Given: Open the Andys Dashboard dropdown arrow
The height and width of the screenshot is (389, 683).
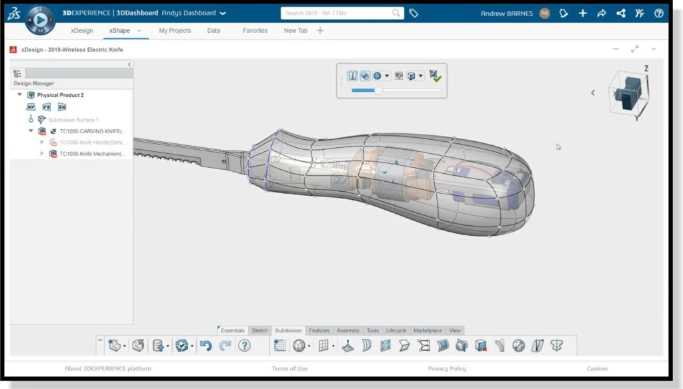Looking at the screenshot, I should coord(223,13).
